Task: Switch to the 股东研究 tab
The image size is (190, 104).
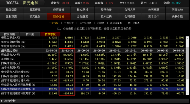Action: 35,10
